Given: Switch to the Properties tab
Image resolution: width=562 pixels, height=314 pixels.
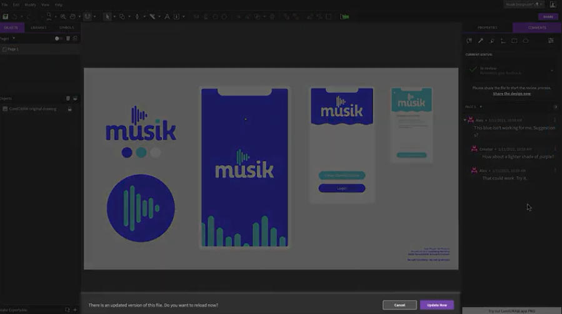Looking at the screenshot, I should coord(487,27).
